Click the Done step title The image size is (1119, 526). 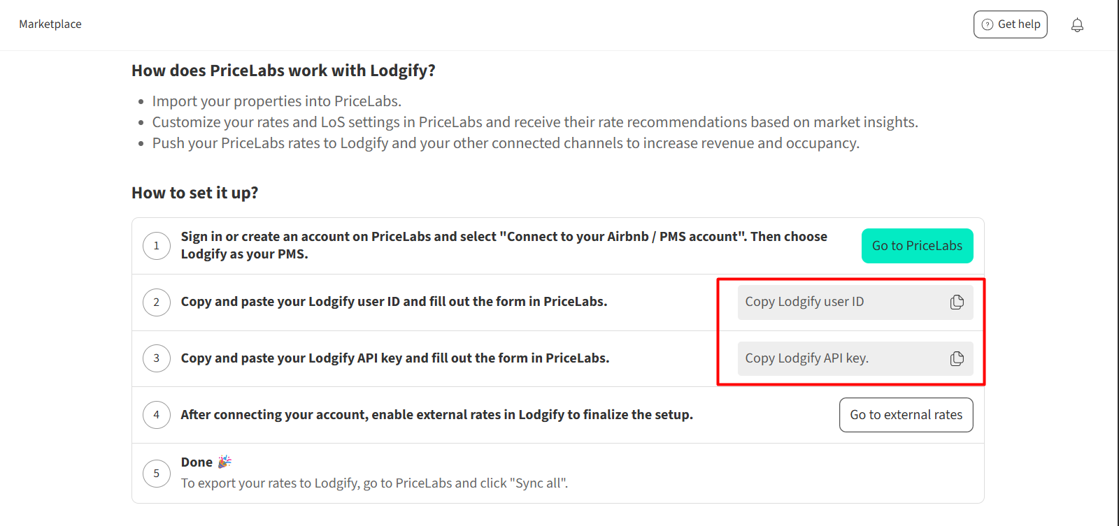pos(197,462)
